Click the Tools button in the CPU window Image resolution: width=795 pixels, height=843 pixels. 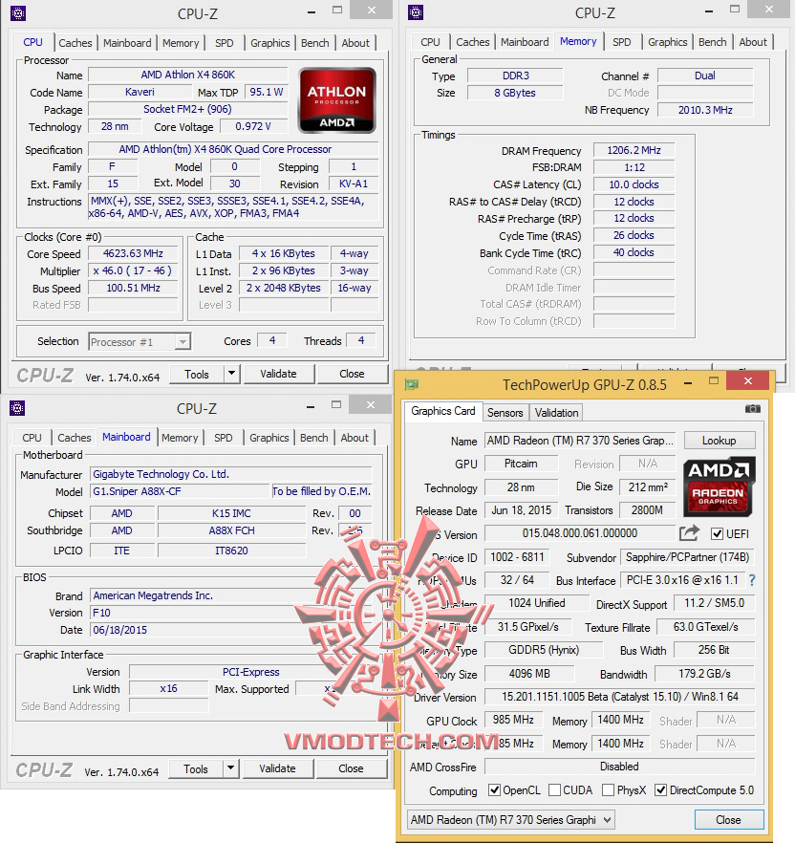(197, 374)
